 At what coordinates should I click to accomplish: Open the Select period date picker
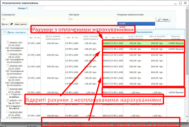click(19, 24)
